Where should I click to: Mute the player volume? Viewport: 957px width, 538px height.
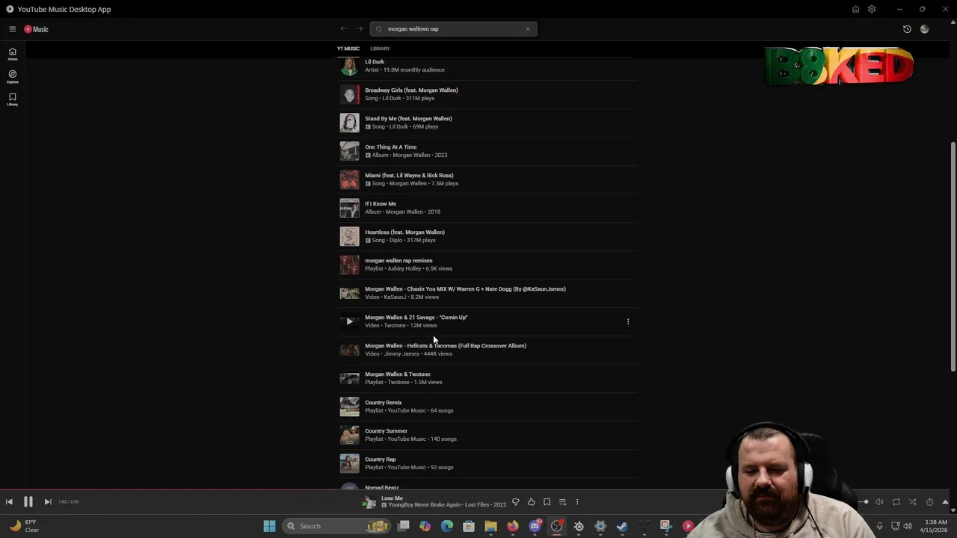(x=879, y=502)
